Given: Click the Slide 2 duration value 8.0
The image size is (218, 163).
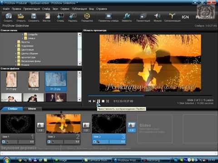Looking at the screenshot, I should click(x=77, y=142).
